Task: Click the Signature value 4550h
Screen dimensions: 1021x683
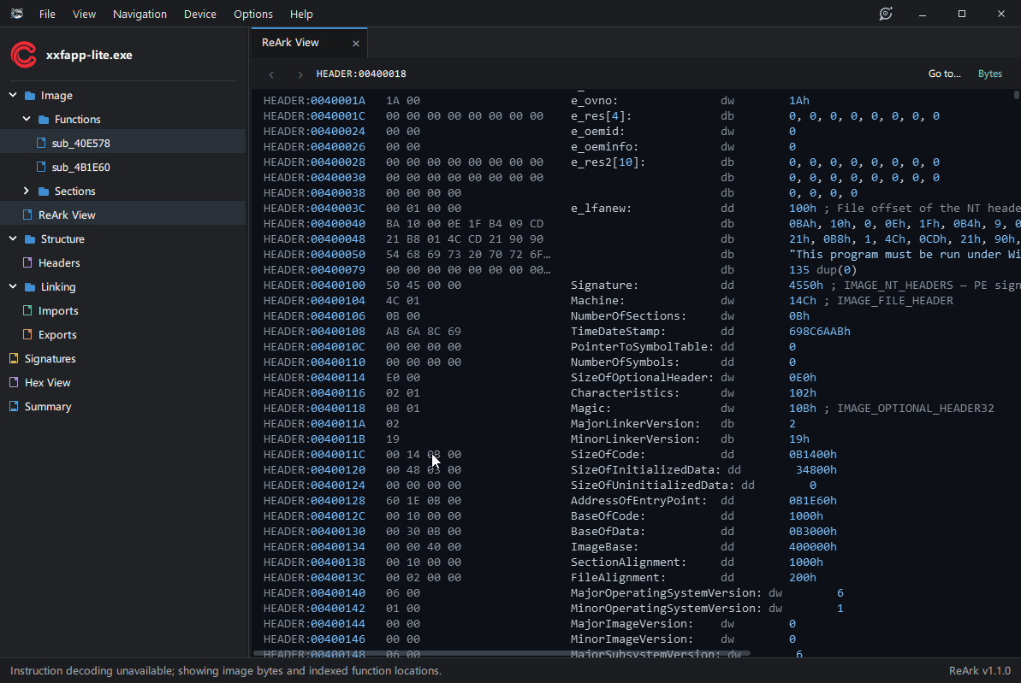Action: 805,286
